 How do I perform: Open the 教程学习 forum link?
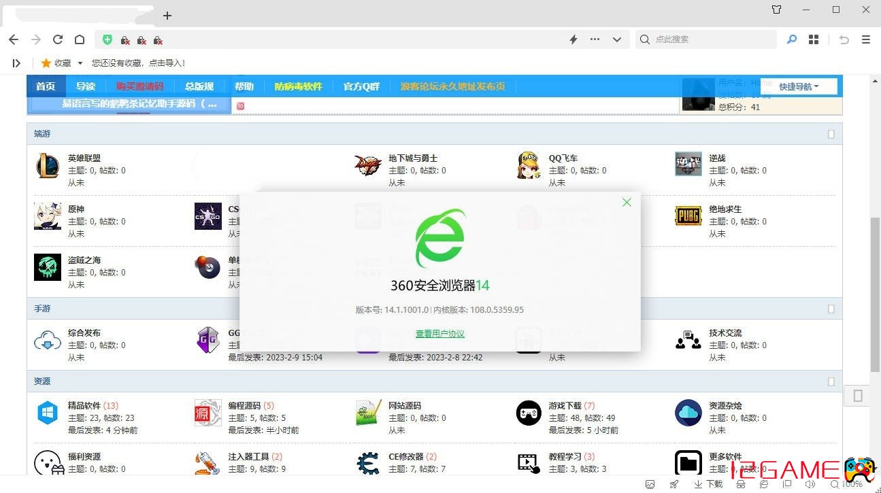(565, 457)
